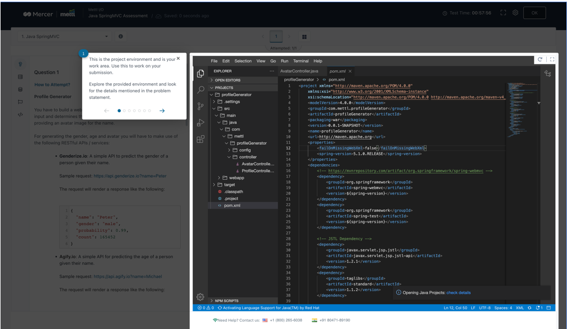The height and width of the screenshot is (329, 568).
Task: Toggle fullscreen mode from the top Mettl bar
Action: click(503, 12)
